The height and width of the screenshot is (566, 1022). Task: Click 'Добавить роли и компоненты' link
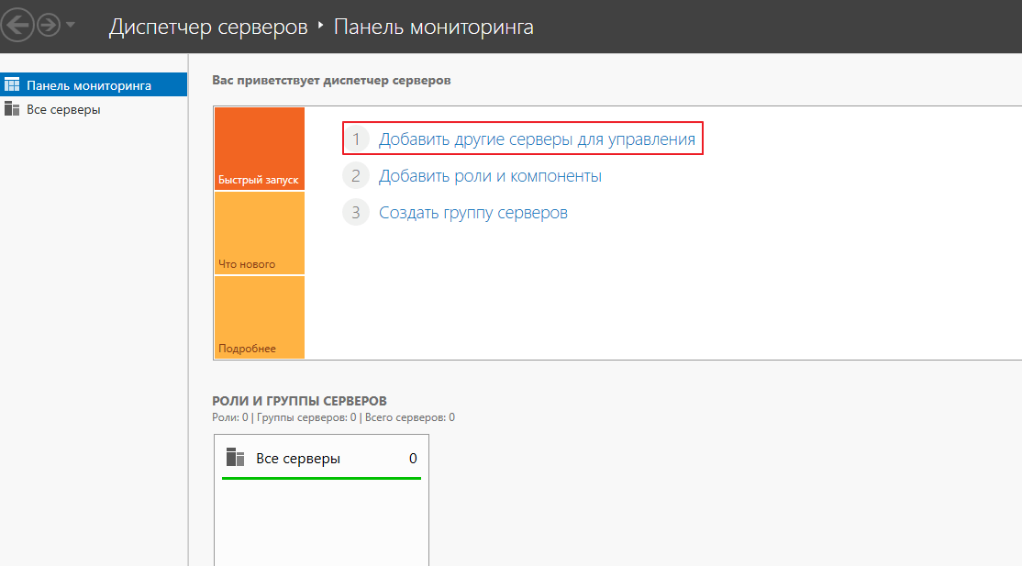point(490,176)
